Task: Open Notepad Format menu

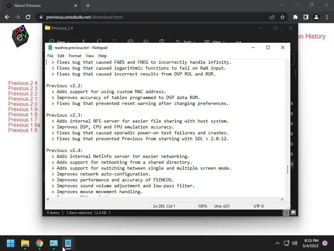Action: pos(75,56)
